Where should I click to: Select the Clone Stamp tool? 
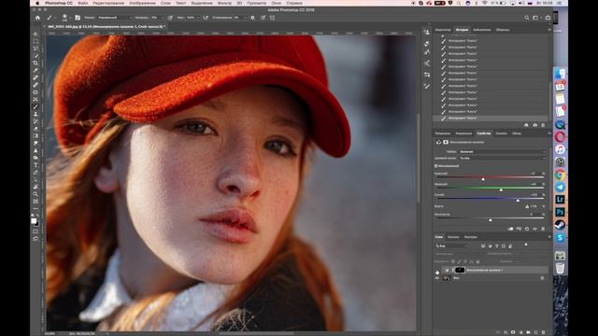(36, 114)
